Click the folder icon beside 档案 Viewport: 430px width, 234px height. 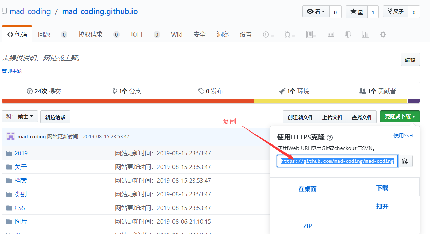pos(9,181)
